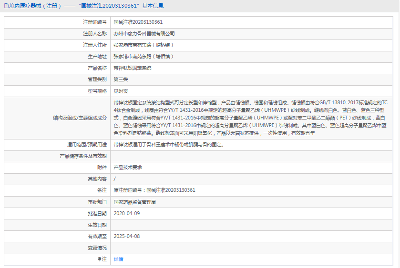The height and width of the screenshot is (268, 400).
Task: Click the 备注 row label
Action: click(x=102, y=190)
